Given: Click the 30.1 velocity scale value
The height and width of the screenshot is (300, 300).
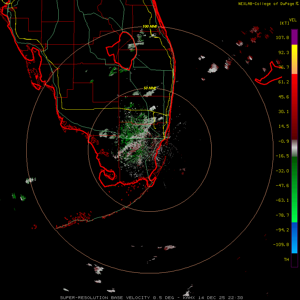Looking at the screenshot, I should (284, 112).
